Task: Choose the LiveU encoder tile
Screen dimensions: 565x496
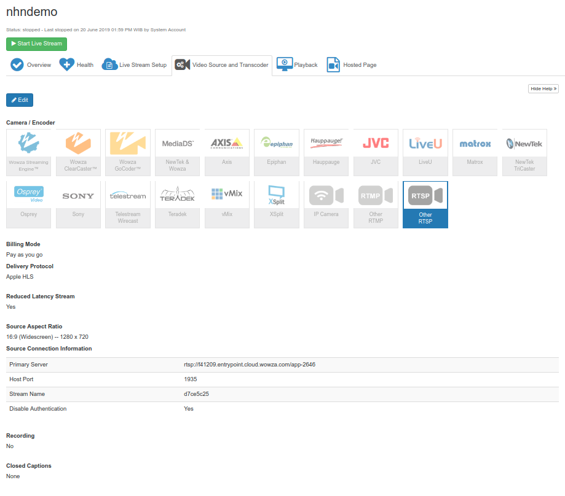Action: click(x=425, y=152)
